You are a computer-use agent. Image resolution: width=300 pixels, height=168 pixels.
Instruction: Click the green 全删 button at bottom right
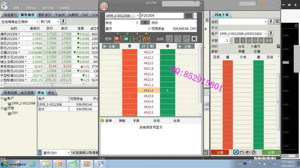[x=270, y=152]
